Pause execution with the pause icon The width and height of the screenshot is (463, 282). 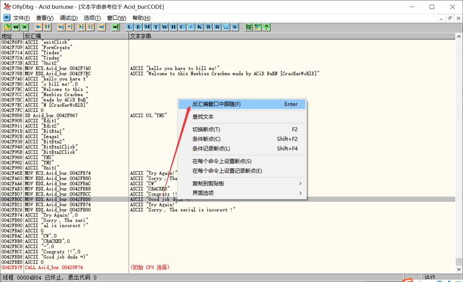[x=47, y=27]
